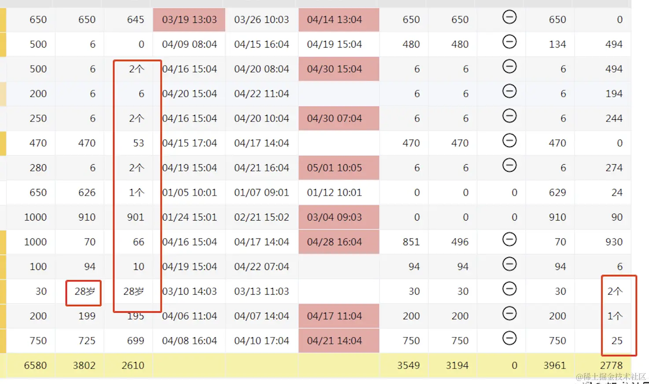Click the 645 value cell
649x384 pixels.
(x=129, y=20)
